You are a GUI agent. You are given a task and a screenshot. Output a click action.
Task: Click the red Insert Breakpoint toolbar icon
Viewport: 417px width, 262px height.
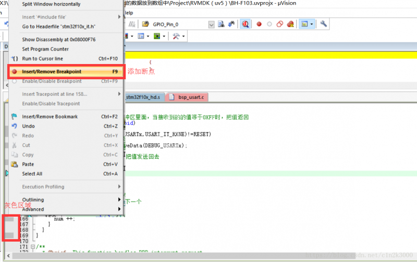(259, 24)
